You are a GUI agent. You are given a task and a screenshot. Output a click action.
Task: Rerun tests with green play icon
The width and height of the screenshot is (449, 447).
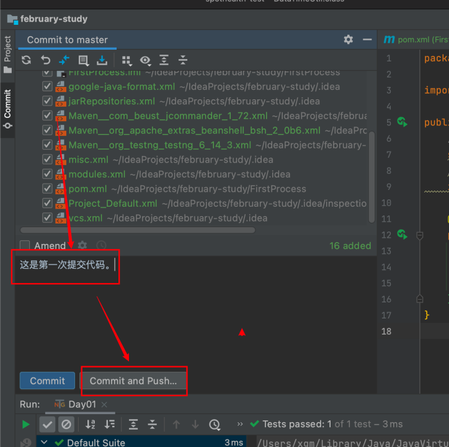(26, 425)
